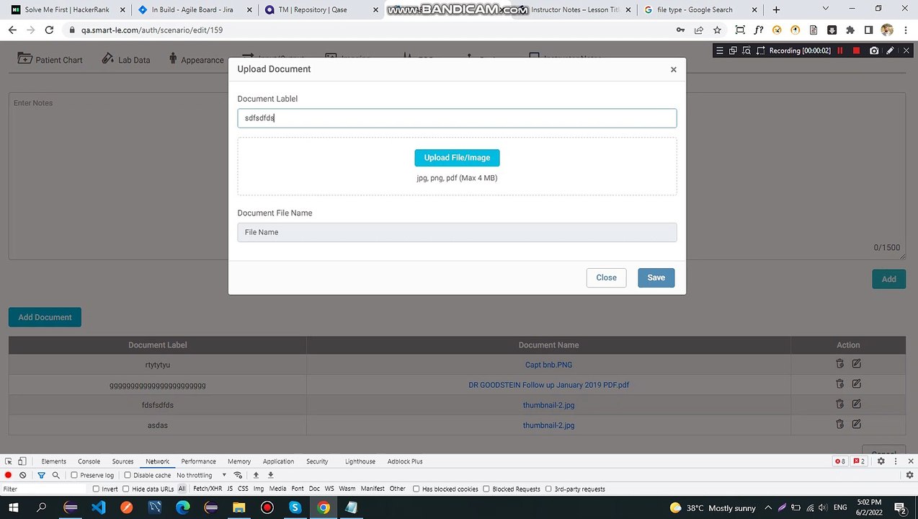Open the Bandicam recording bar menu icon
Image resolution: width=918 pixels, height=519 pixels.
point(719,50)
